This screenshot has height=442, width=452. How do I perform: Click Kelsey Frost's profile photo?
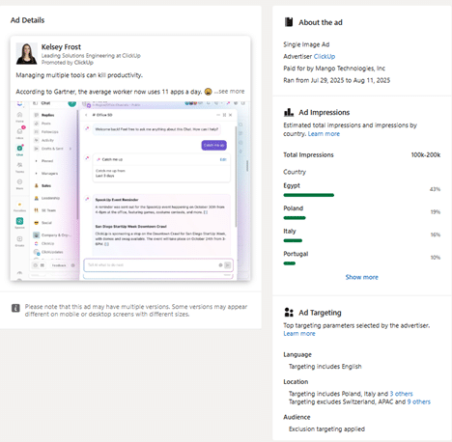point(26,53)
